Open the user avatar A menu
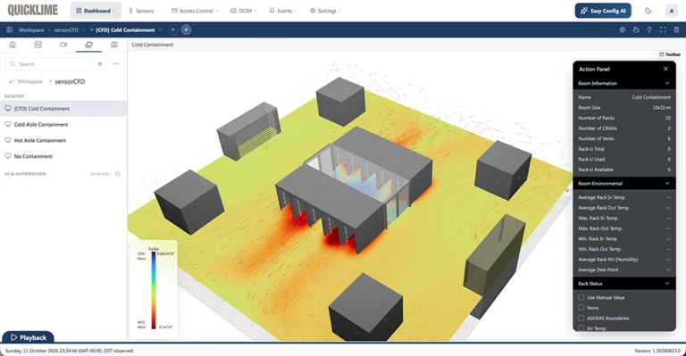 [x=671, y=11]
